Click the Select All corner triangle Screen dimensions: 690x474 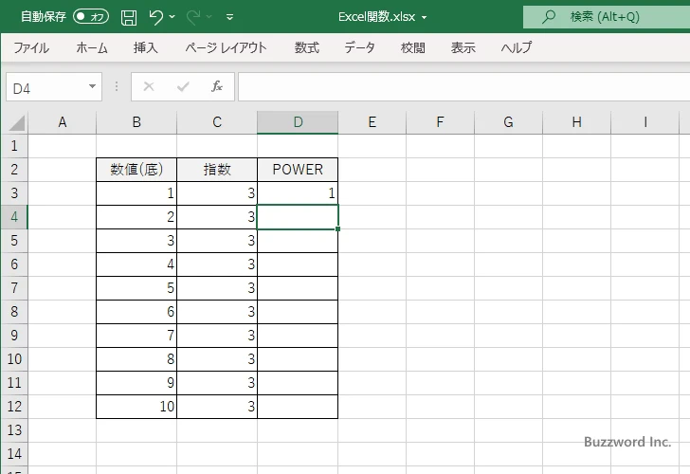[x=16, y=123]
